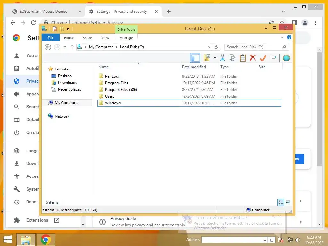Image resolution: width=328 pixels, height=246 pixels.
Task: Open Customize Quick Access Toolbar dropdown
Action: [68, 29]
